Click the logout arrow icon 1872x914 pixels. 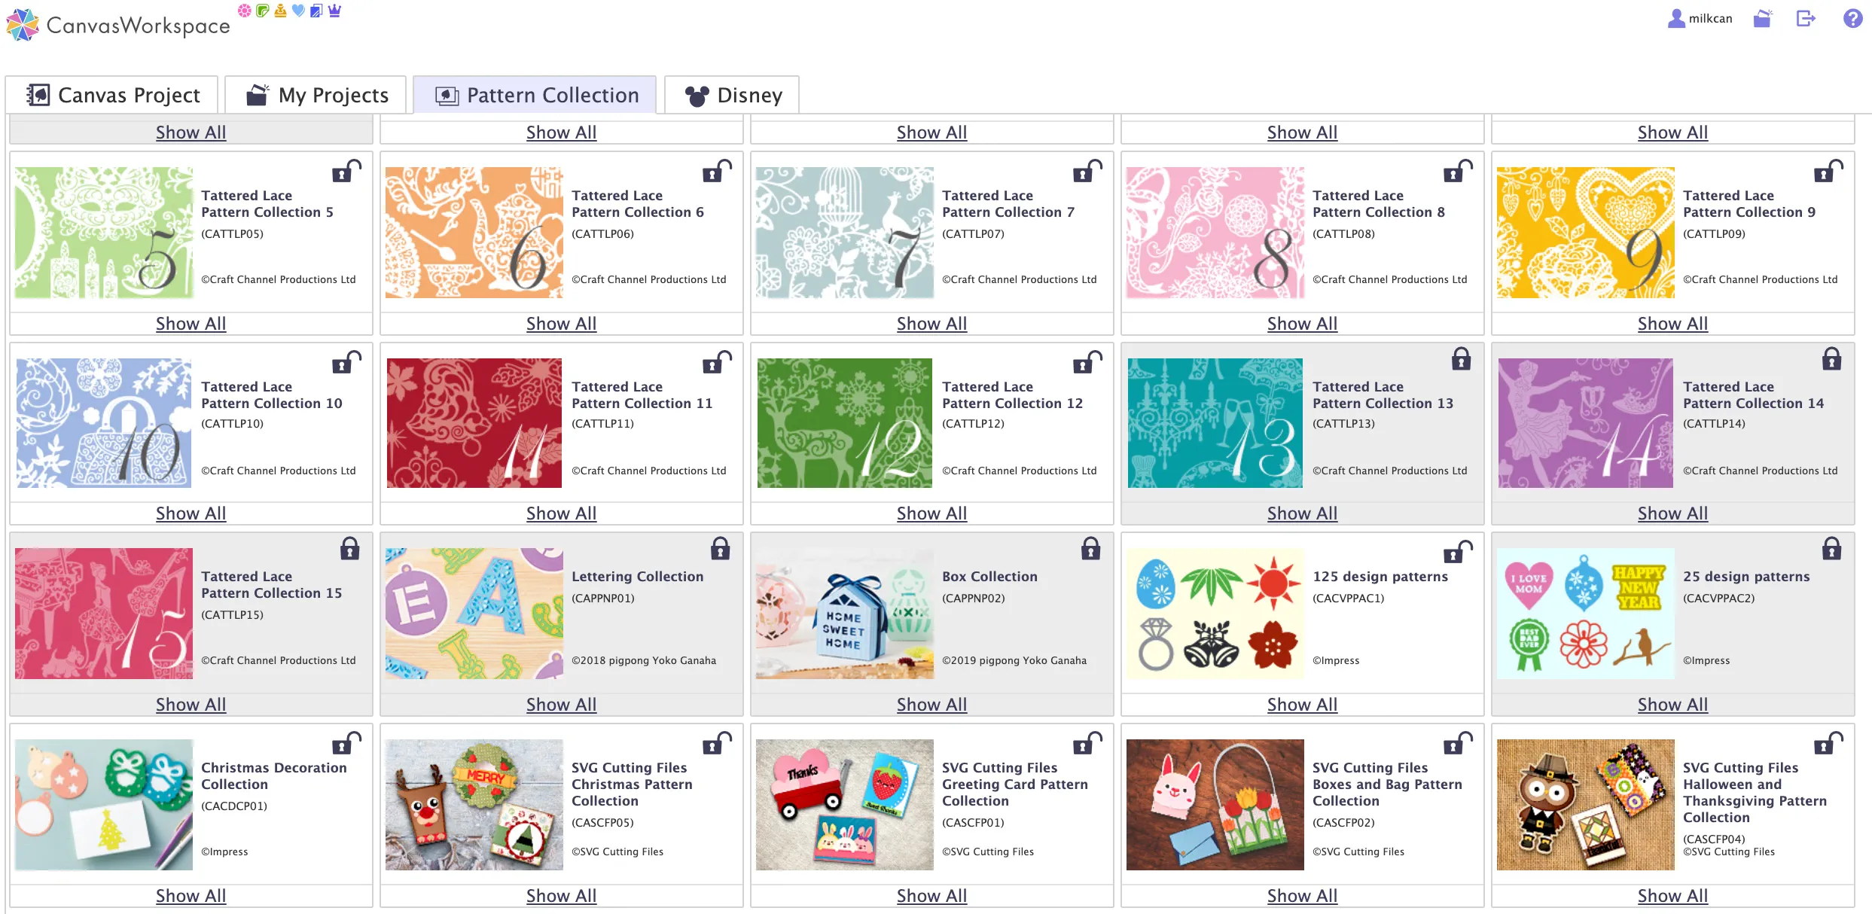1806,18
